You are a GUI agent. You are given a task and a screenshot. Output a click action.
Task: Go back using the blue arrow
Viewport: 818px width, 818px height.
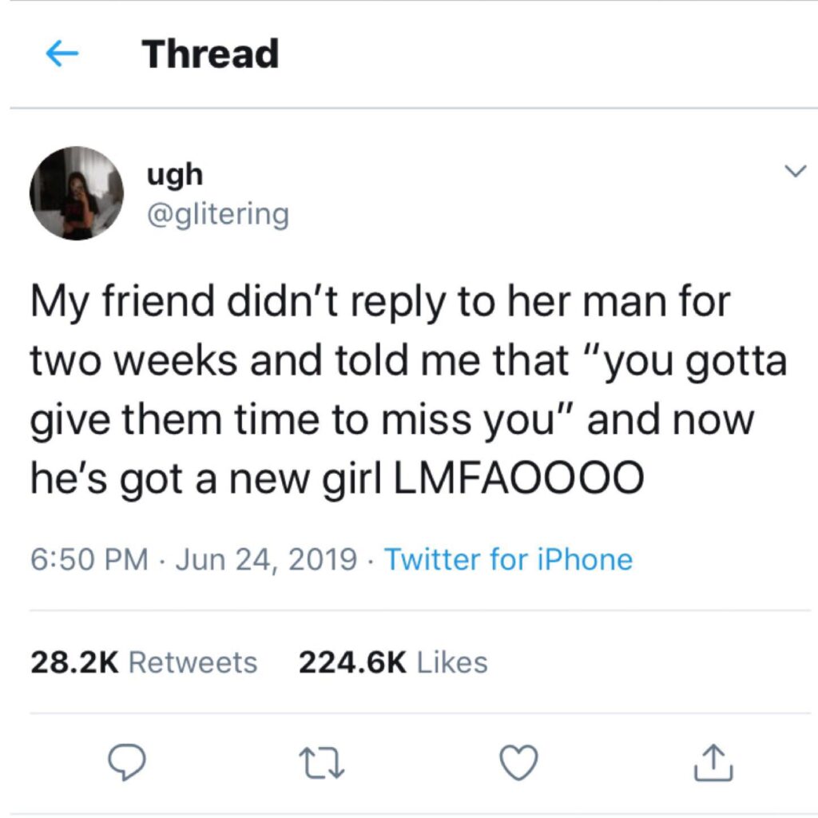[62, 54]
